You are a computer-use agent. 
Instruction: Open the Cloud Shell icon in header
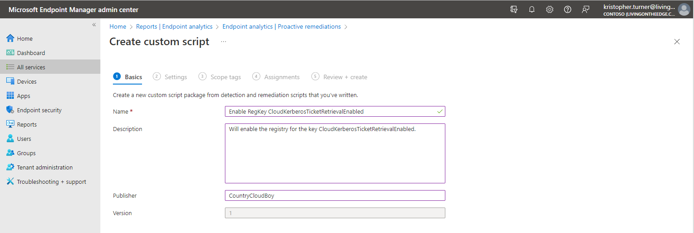pos(514,9)
